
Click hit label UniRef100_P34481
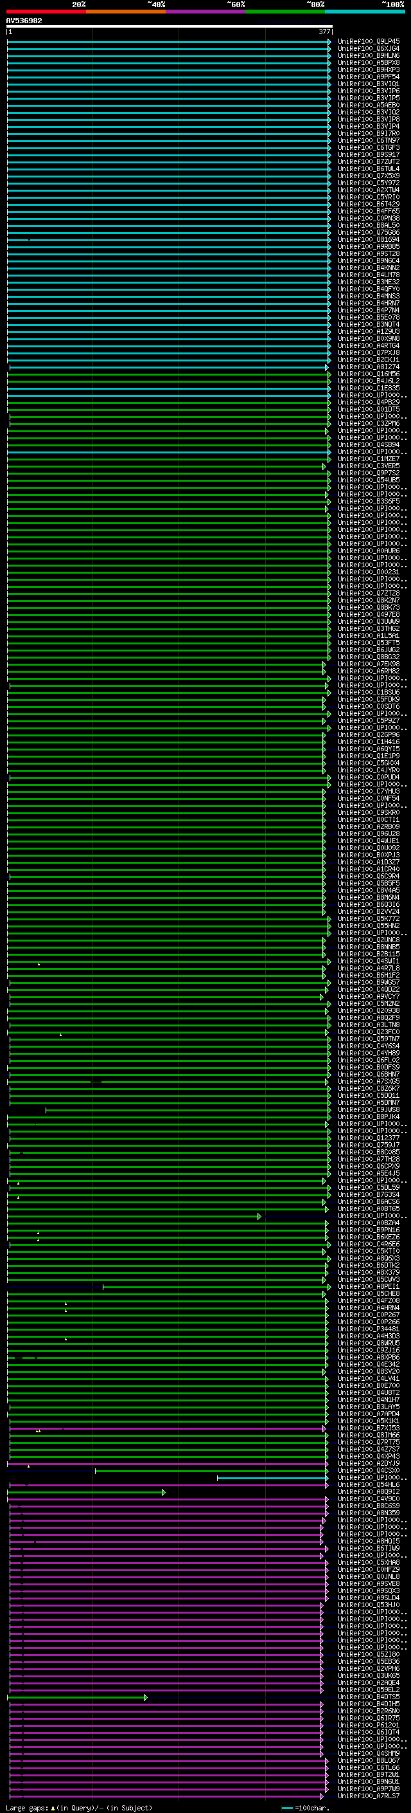(x=369, y=1329)
